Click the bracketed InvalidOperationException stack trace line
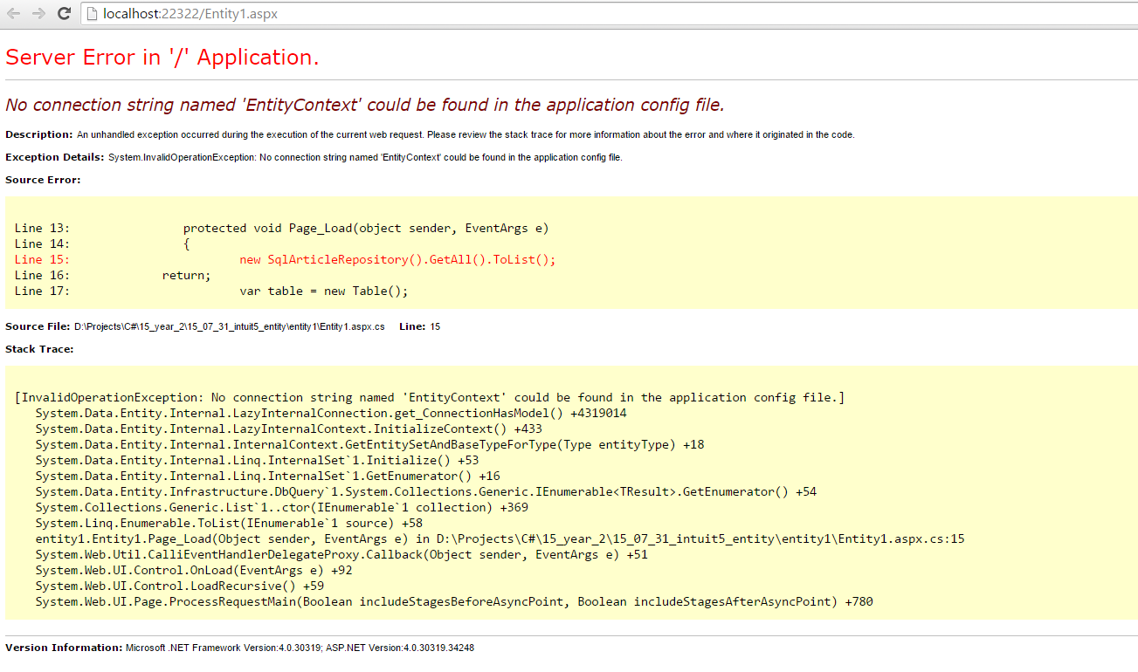Image resolution: width=1138 pixels, height=672 pixels. (x=430, y=398)
